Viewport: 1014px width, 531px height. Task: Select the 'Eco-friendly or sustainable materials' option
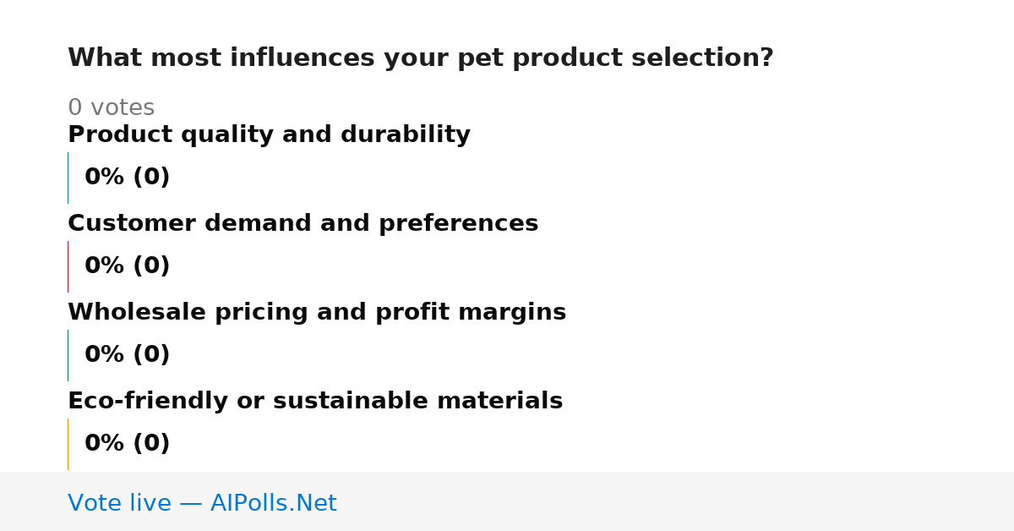(x=315, y=402)
